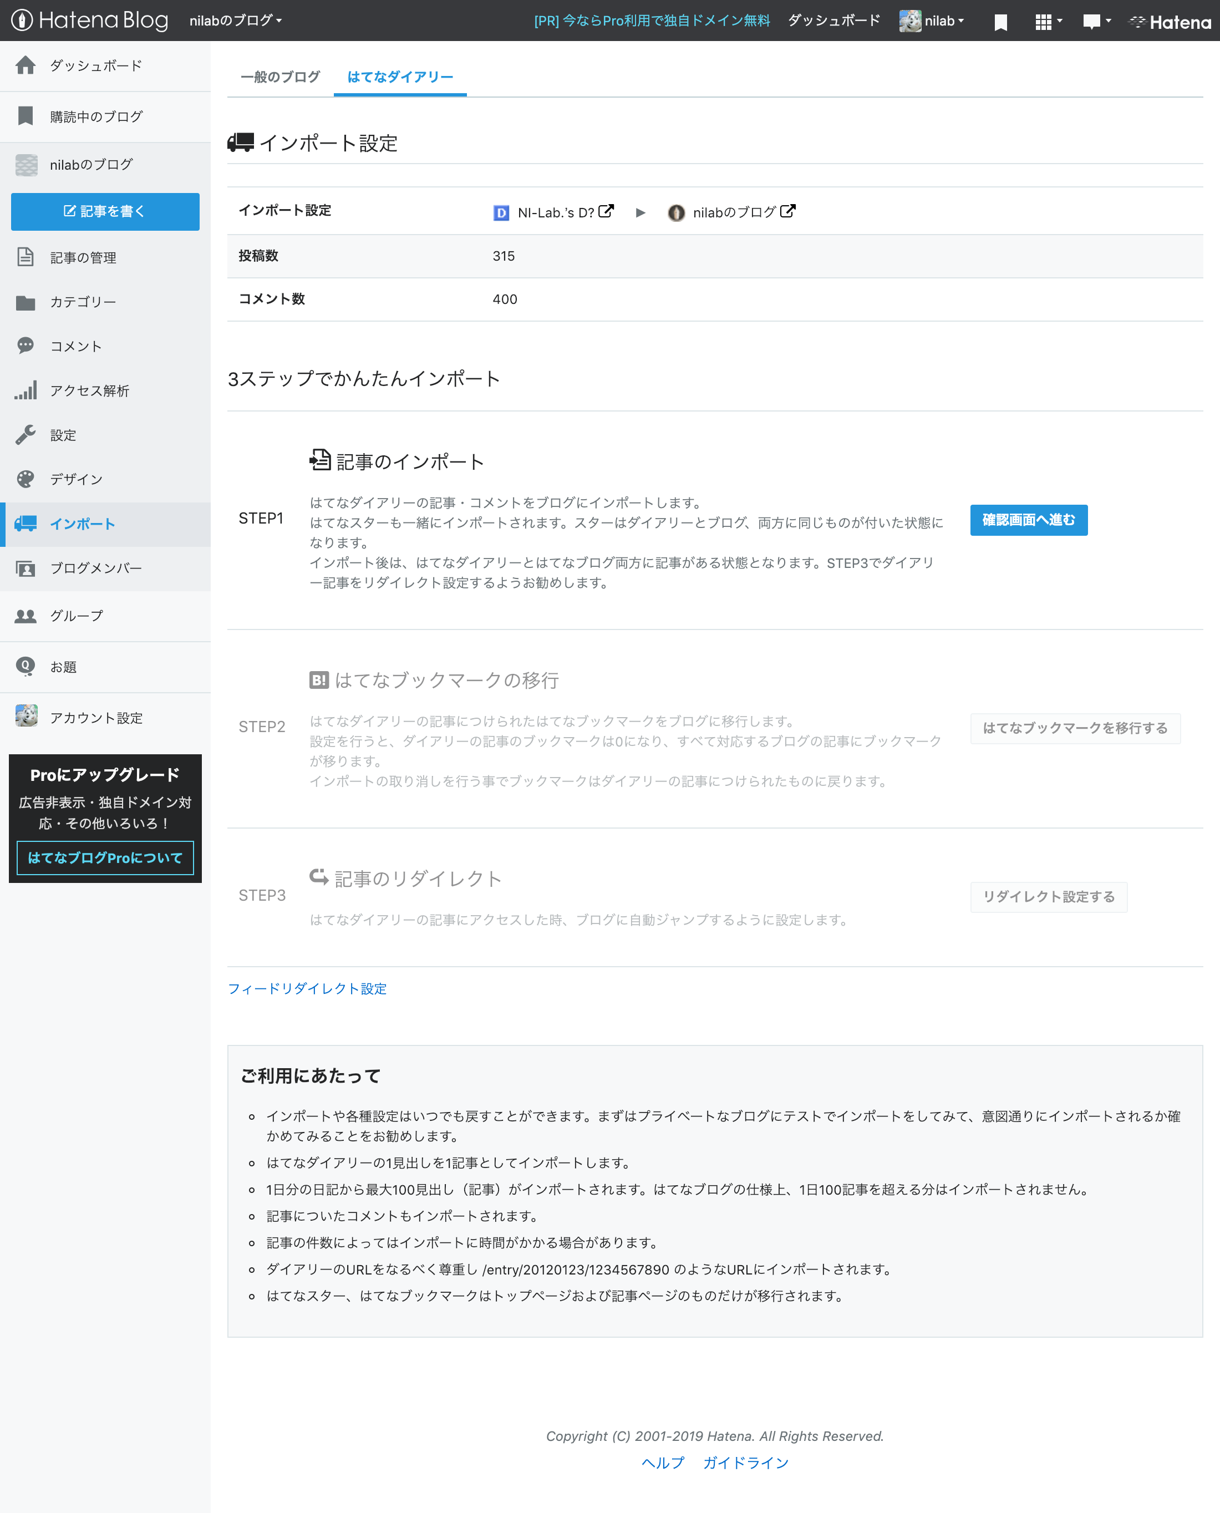Click external link icon beside nilabのブログ

click(788, 211)
